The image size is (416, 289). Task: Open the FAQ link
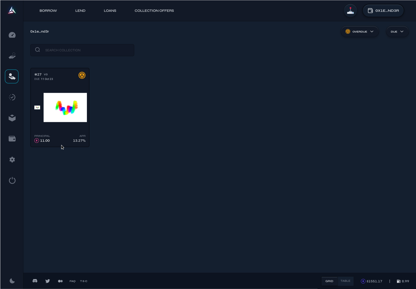pyautogui.click(x=72, y=281)
